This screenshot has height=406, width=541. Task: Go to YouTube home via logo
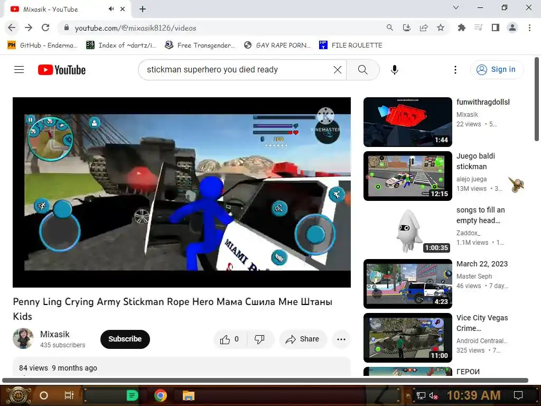pos(62,70)
